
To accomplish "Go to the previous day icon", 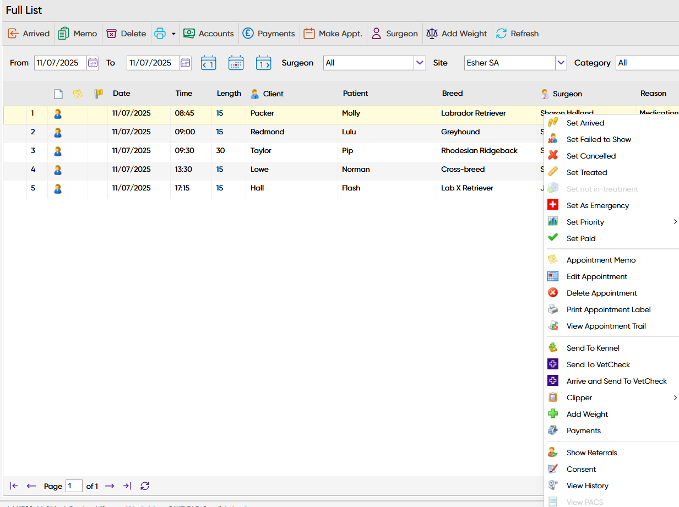I will point(208,63).
